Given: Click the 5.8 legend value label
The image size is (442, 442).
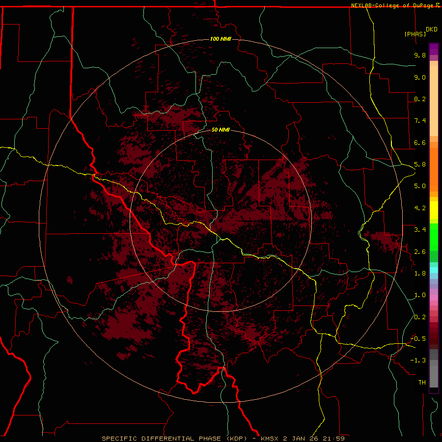Looking at the screenshot, I should 420,165.
